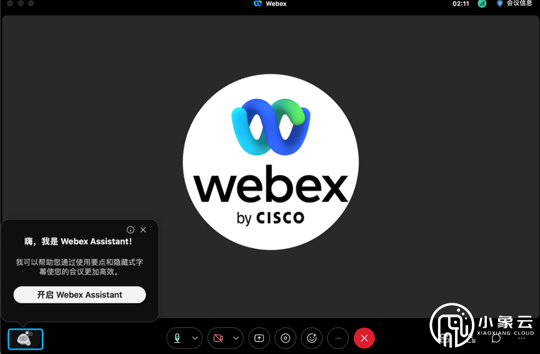Click the bottom-right panel options ellipsis
The height and width of the screenshot is (354, 540).
tap(521, 338)
